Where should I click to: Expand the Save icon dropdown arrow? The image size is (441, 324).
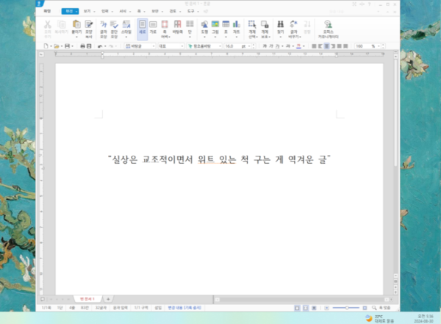coord(72,46)
